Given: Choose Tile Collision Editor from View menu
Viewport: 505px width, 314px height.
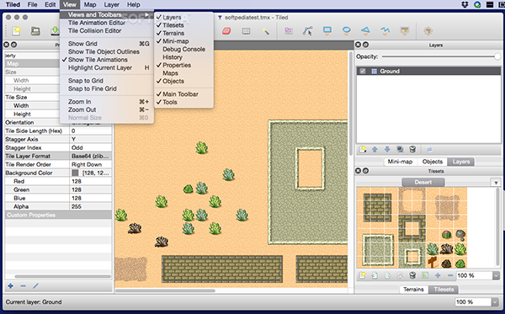Looking at the screenshot, I should coord(94,31).
